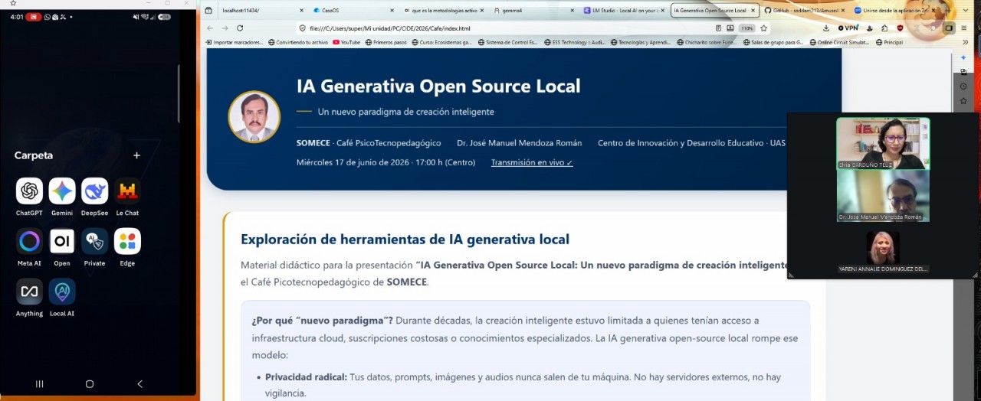Select Dr. José Manuel Mendoza's video tile
This screenshot has width=981, height=401.
coord(883,196)
